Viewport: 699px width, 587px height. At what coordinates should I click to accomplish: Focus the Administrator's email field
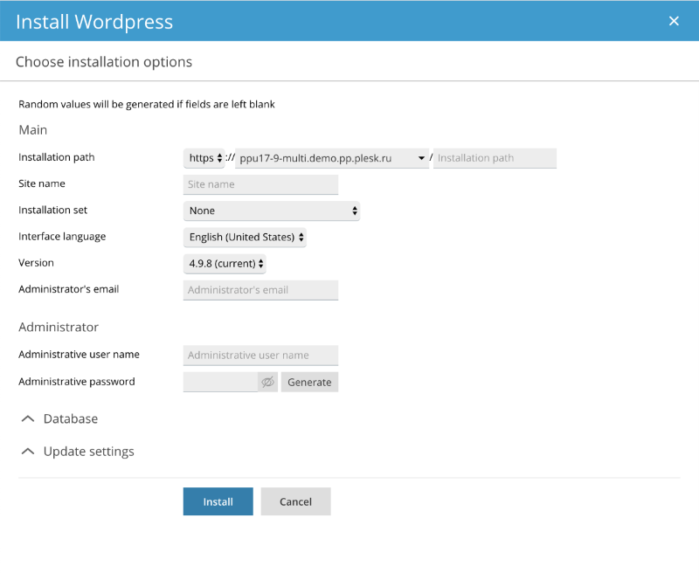[260, 290]
